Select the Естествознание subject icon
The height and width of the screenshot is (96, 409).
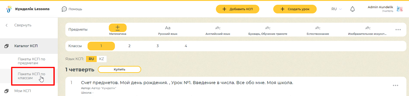[318, 28]
